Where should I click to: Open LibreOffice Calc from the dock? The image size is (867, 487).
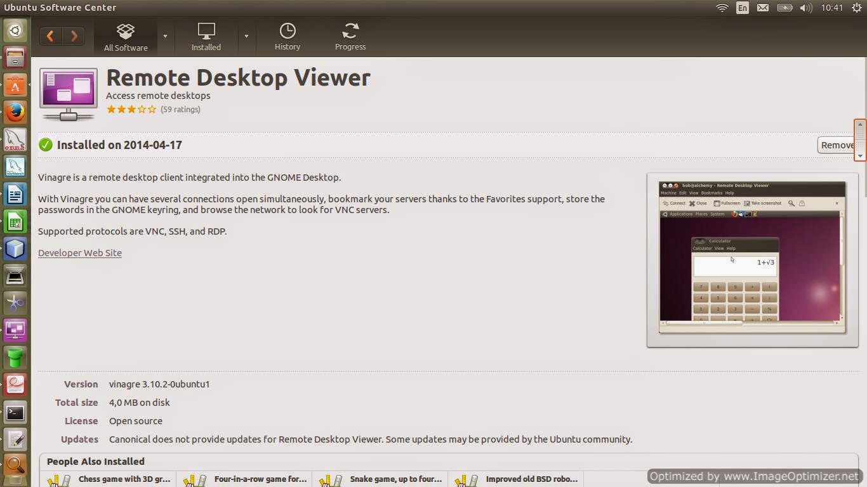15,221
